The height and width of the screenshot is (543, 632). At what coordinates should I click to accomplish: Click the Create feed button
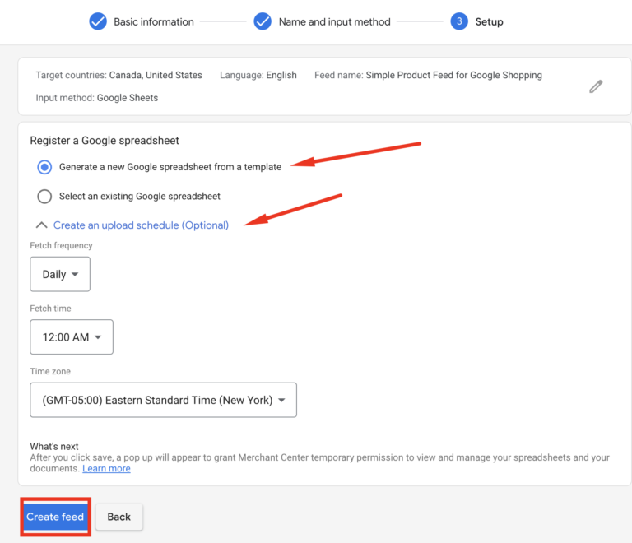pos(55,517)
